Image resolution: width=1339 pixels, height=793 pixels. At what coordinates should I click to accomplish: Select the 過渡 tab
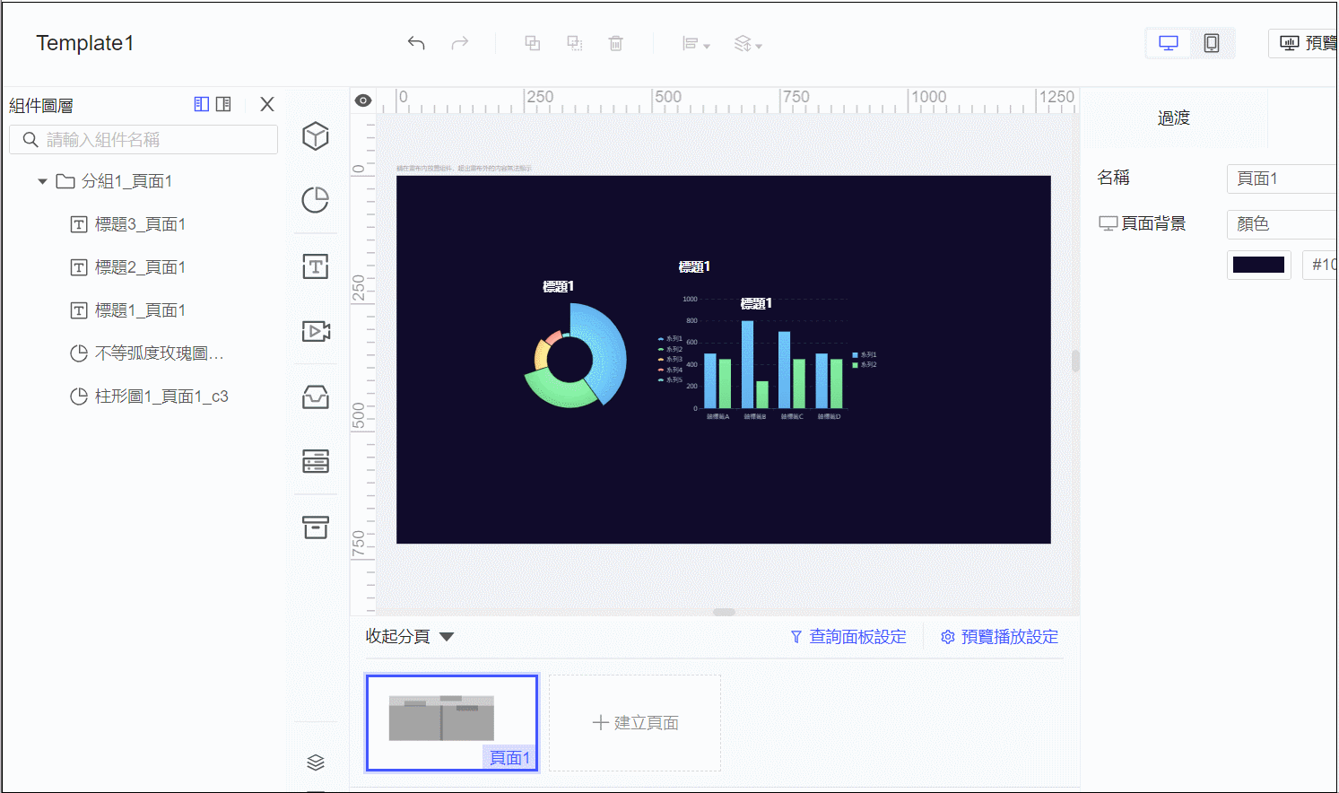click(x=1174, y=118)
